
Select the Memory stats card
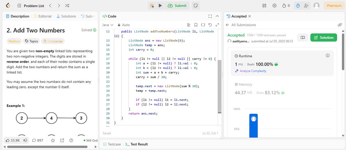[282, 89]
